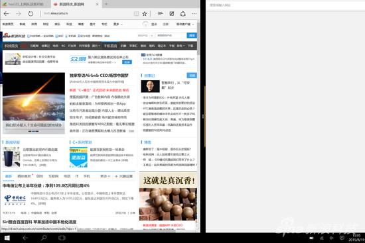
Task: Expand the 更多 dropdown in the top navigation
Action: coord(117,24)
